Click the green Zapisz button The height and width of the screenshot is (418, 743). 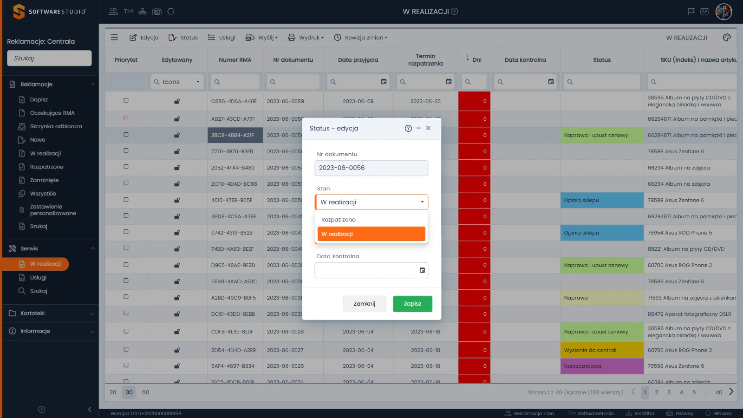tap(412, 304)
